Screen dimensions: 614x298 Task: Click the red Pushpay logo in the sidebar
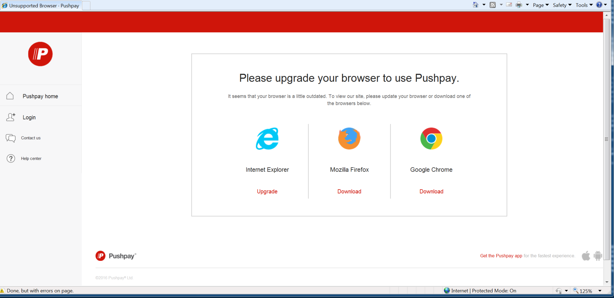40,54
